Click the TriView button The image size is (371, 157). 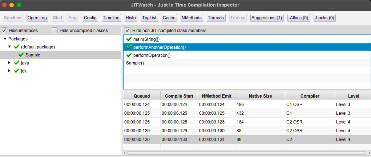pos(238,18)
